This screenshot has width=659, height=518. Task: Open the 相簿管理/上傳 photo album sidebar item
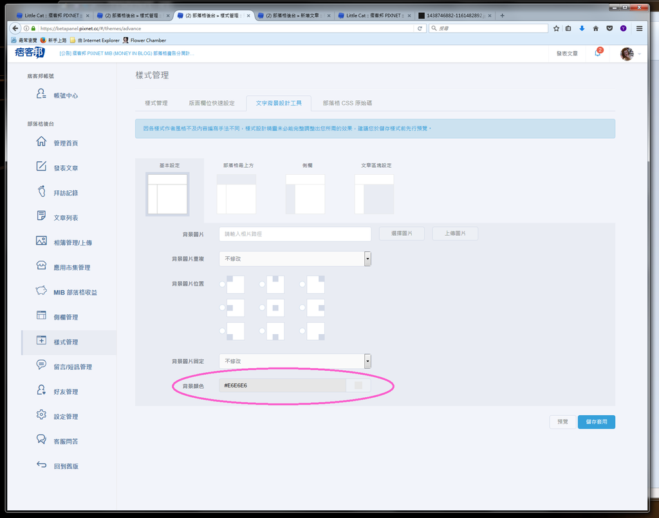coord(40,242)
